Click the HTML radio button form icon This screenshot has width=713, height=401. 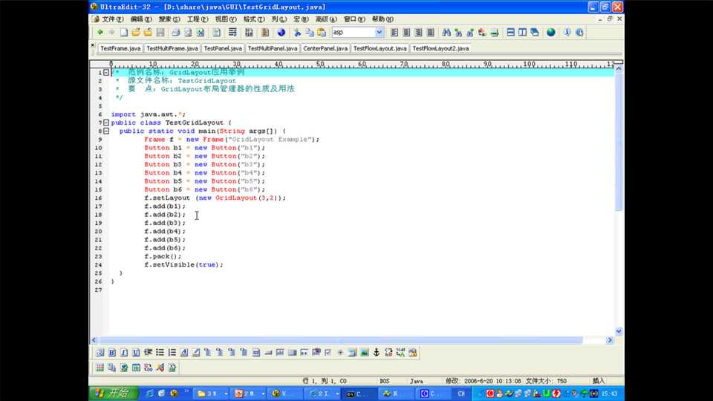tap(340, 352)
